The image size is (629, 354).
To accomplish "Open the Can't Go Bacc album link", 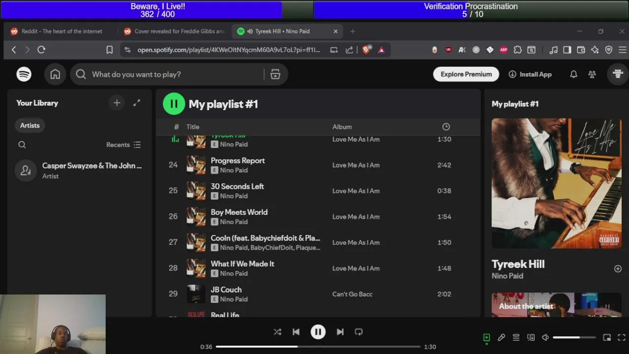I will 352,294.
